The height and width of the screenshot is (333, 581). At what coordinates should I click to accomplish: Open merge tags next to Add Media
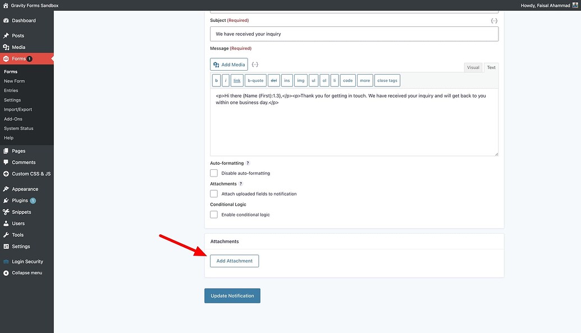coord(255,64)
